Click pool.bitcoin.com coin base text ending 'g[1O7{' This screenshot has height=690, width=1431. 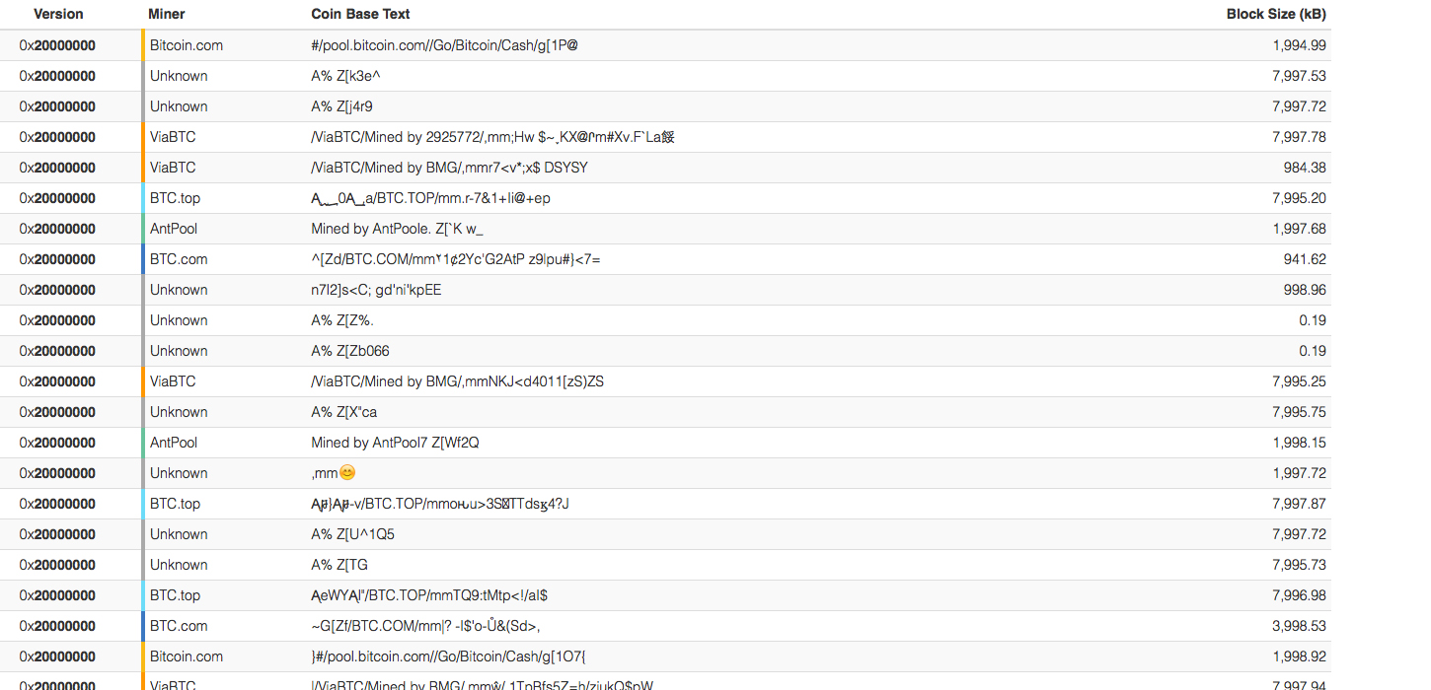click(x=449, y=656)
